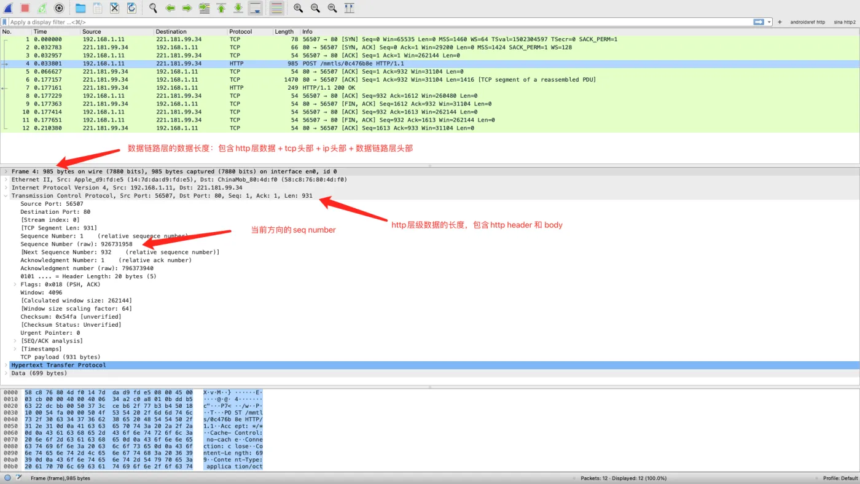Select packet 7, HTTP/1.1 200 OK
This screenshot has width=860, height=484.
[430, 88]
